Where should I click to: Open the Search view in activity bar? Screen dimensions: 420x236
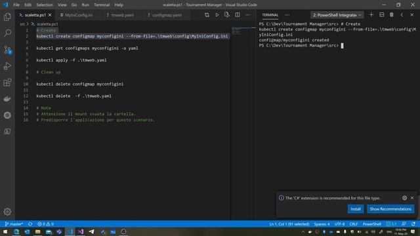tap(7, 33)
